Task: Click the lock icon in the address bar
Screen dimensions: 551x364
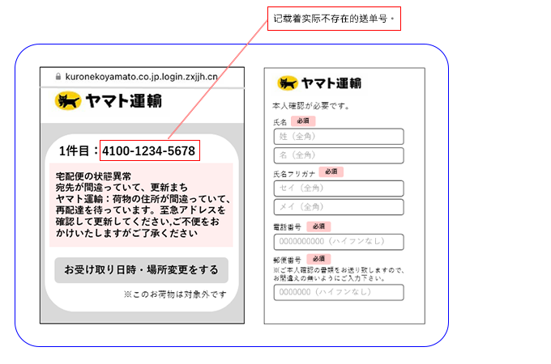Action: (58, 77)
